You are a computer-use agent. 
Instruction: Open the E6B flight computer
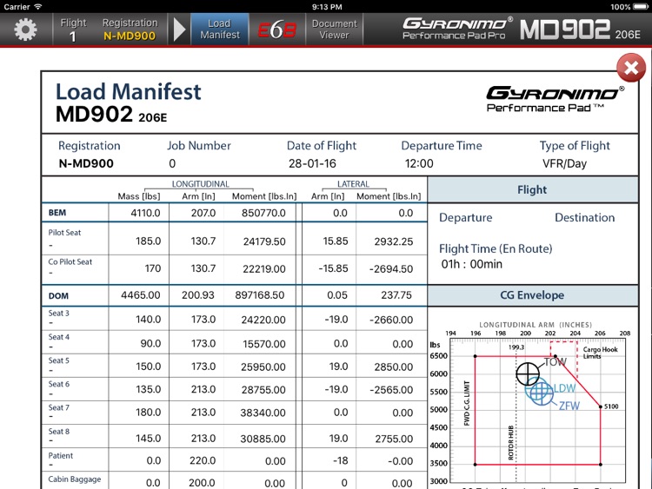[277, 30]
